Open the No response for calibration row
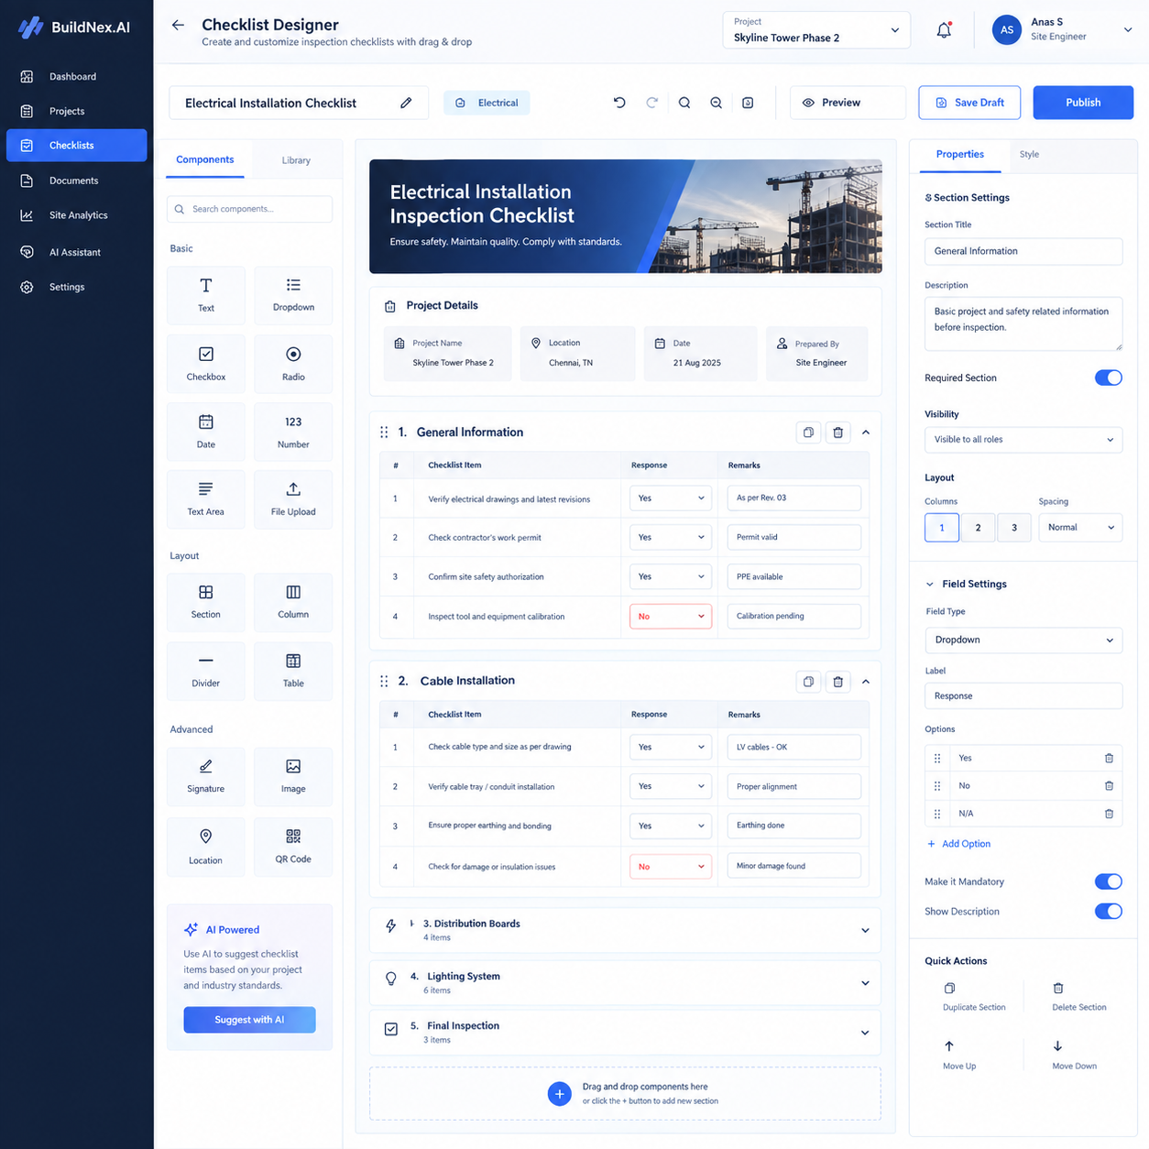 click(671, 616)
